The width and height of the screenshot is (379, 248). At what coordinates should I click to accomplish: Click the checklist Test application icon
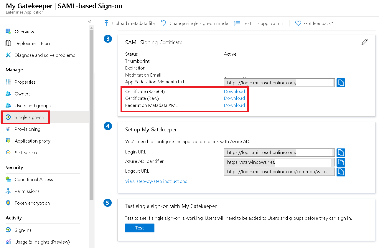(x=237, y=23)
